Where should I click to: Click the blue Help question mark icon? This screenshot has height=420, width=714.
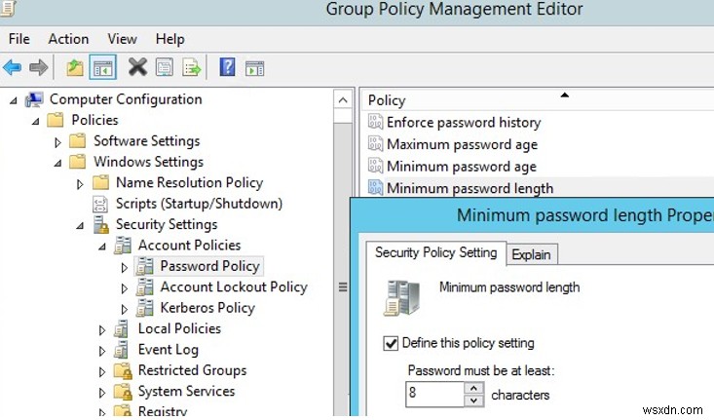click(228, 67)
